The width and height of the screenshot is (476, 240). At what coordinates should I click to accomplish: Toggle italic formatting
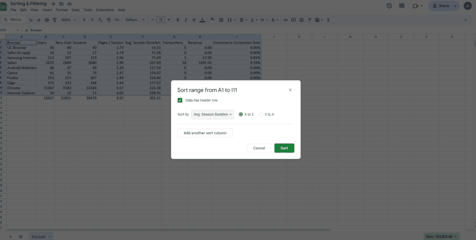pyautogui.click(x=186, y=20)
